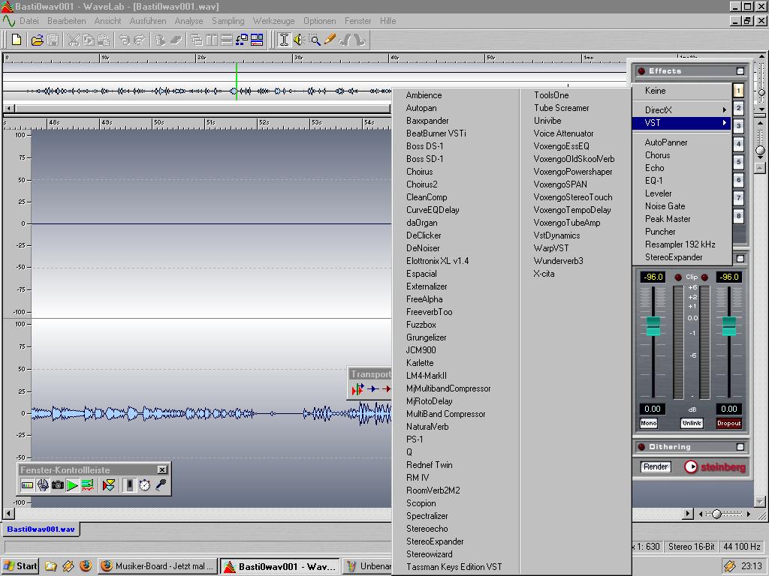Click the blue arrow marker icon in Transport
This screenshot has height=576, width=769.
coord(374,389)
